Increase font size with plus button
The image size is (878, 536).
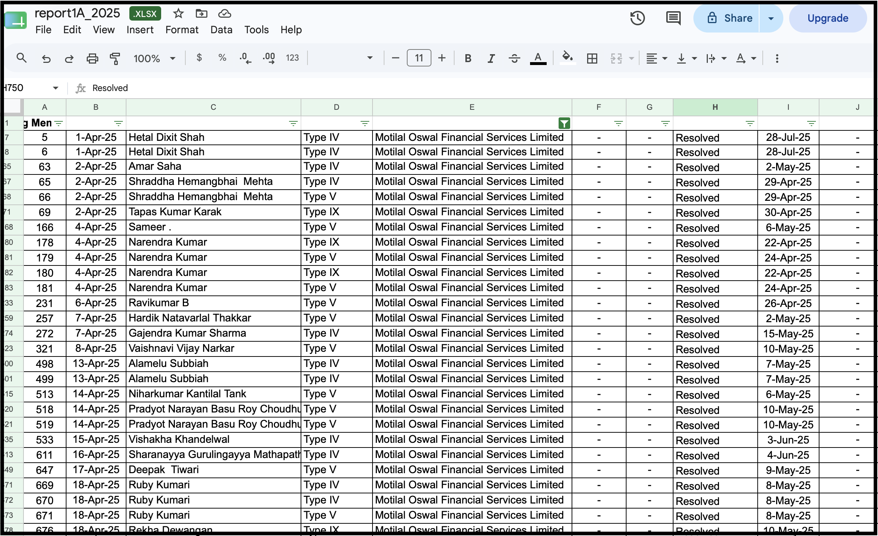442,58
